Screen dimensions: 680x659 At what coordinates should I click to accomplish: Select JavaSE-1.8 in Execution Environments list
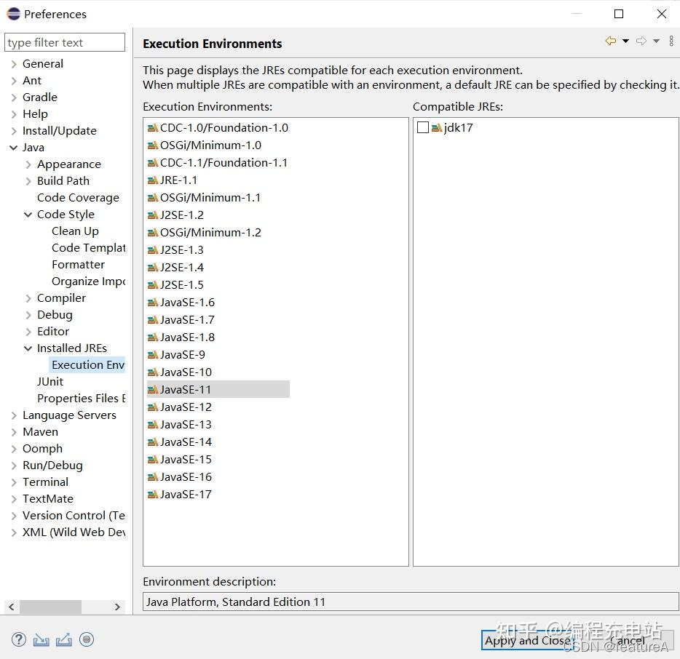pos(186,337)
